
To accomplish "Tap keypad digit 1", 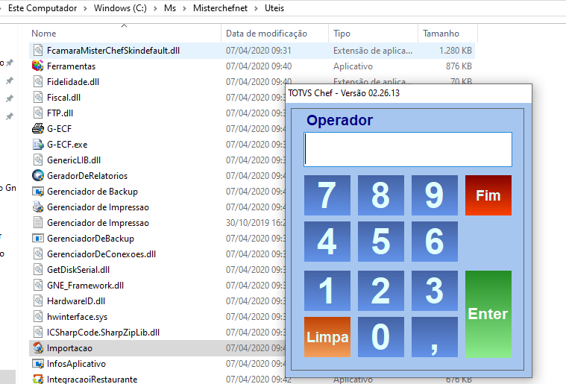I will 327,291.
